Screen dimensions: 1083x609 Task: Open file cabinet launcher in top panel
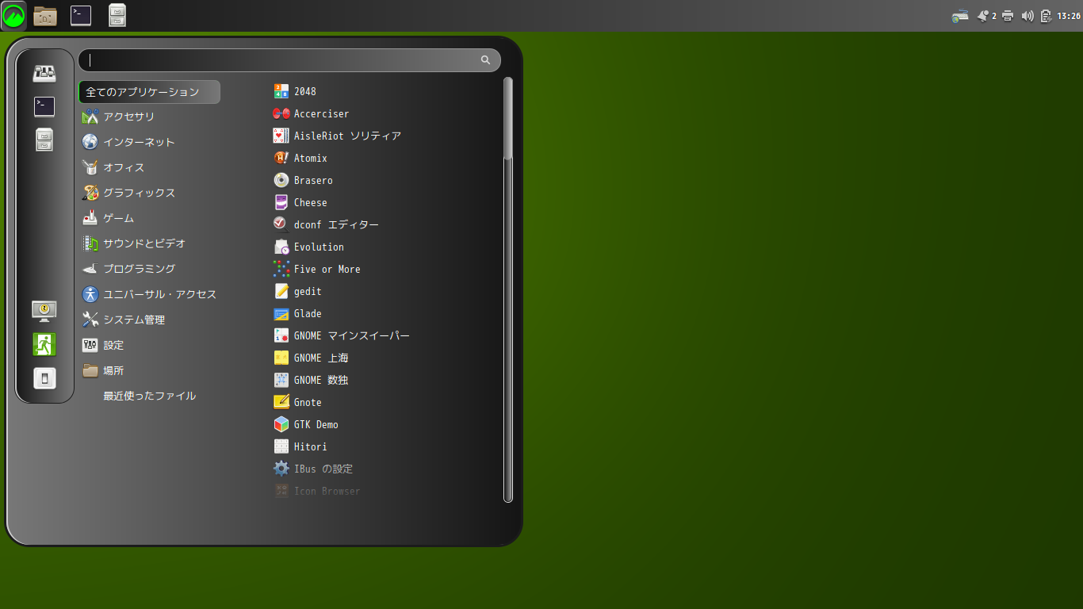click(117, 15)
